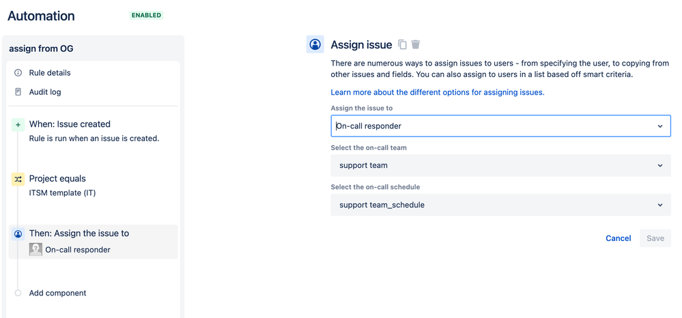The width and height of the screenshot is (682, 318).
Task: Select the 'When: Issue created' trigger
Action: tap(70, 124)
